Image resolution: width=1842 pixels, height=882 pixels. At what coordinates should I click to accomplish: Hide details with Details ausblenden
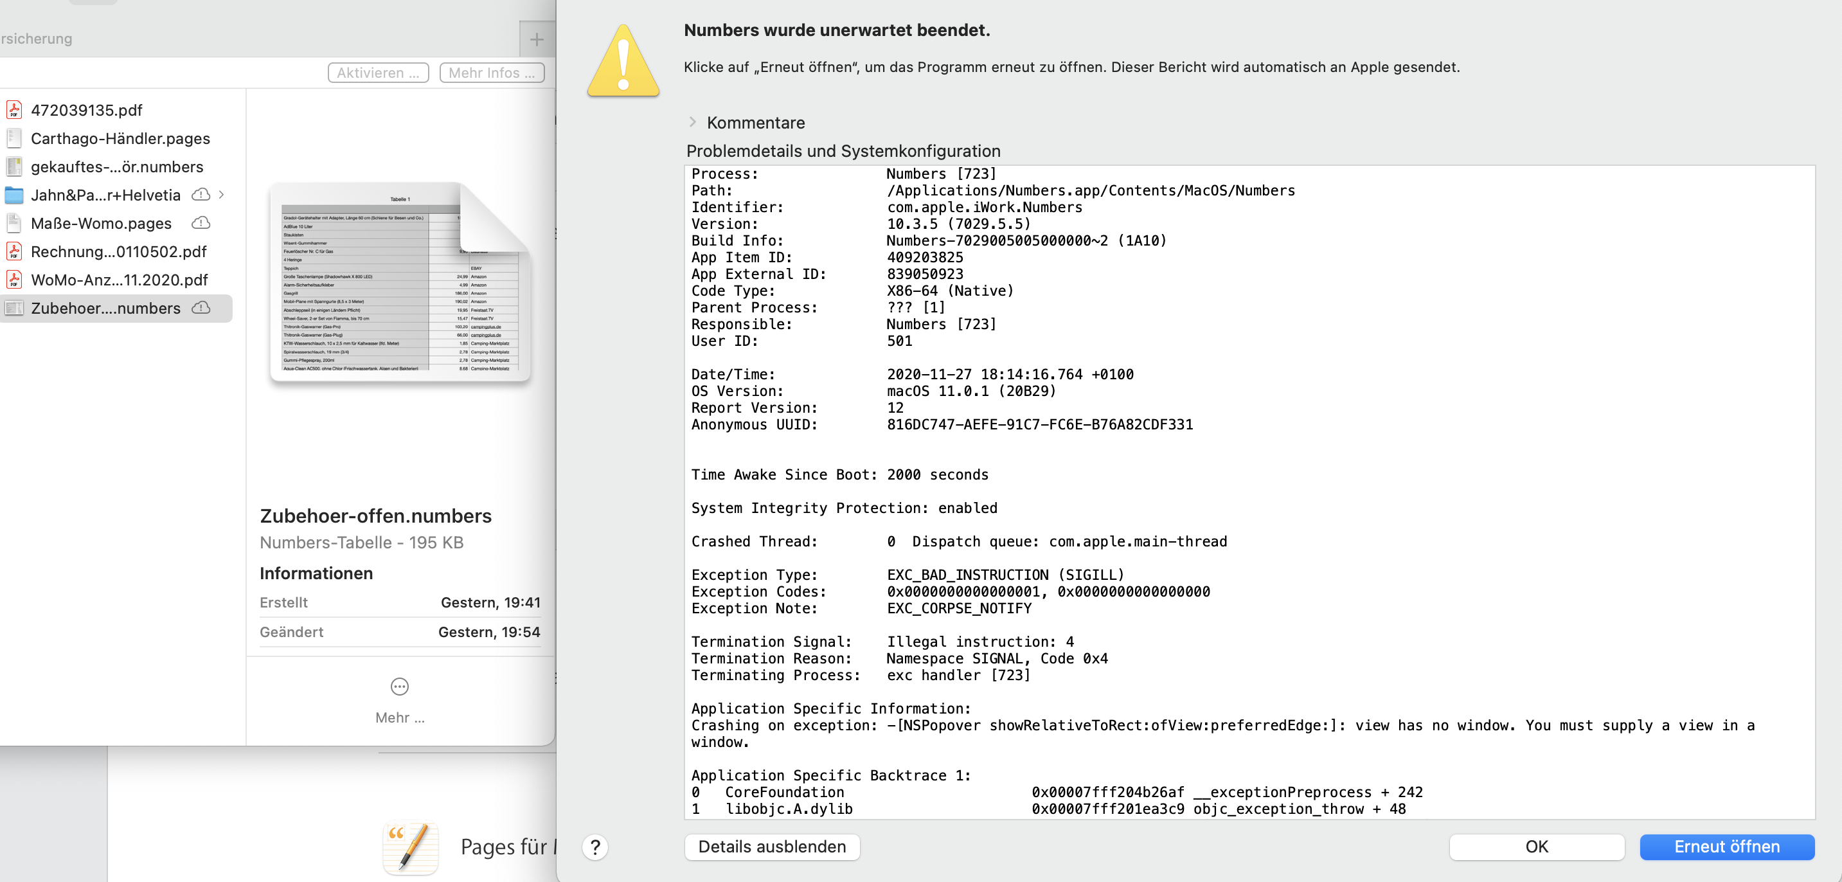(771, 847)
